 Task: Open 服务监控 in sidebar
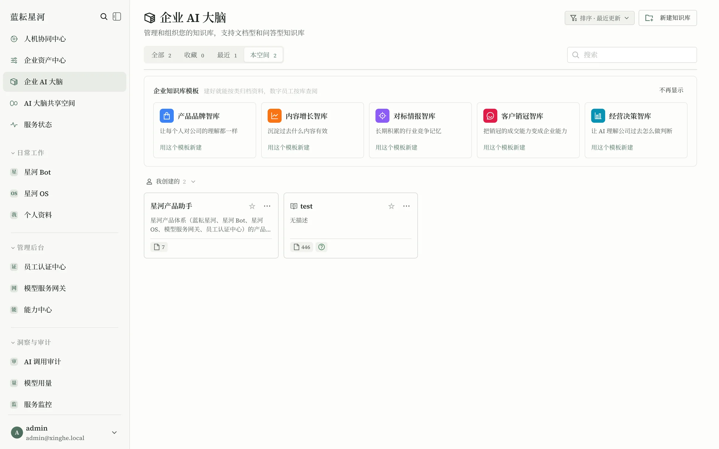[64, 404]
